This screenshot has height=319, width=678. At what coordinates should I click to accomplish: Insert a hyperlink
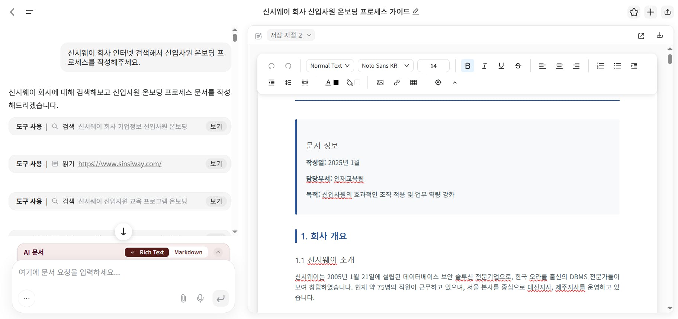[396, 83]
